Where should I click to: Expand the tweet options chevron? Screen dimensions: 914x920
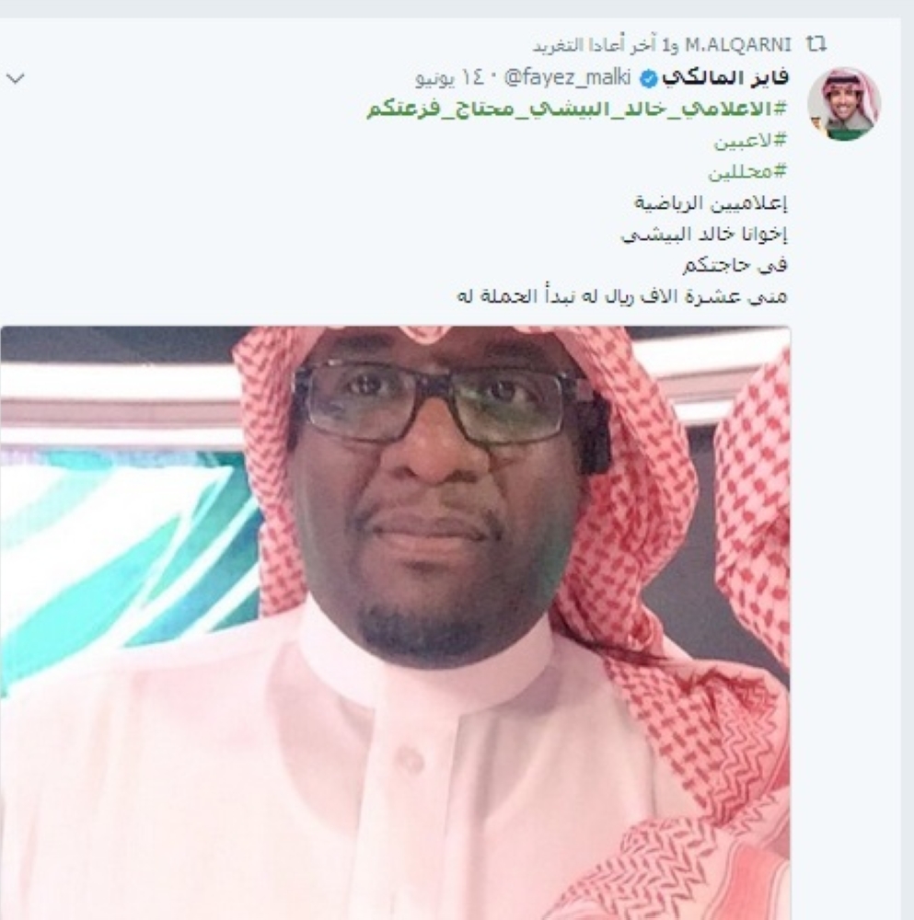15,78
